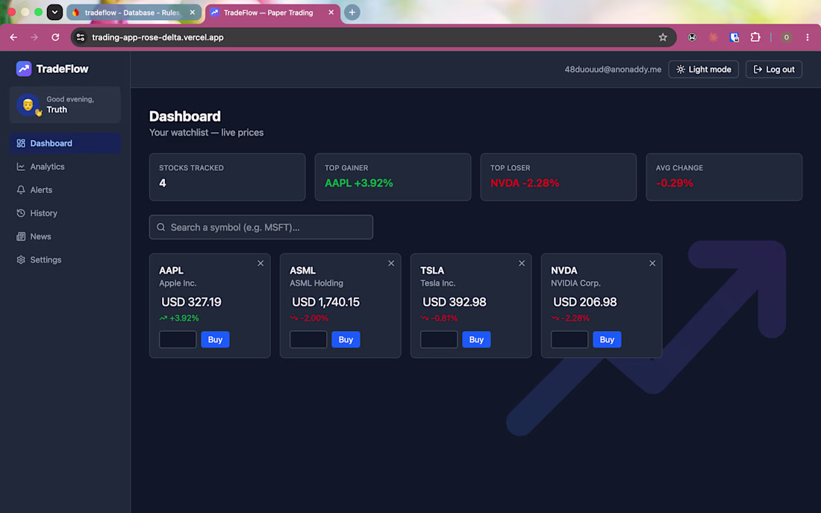Viewport: 821px width, 513px height.
Task: Click the email 48duouud@anonaddy.me
Action: click(613, 69)
